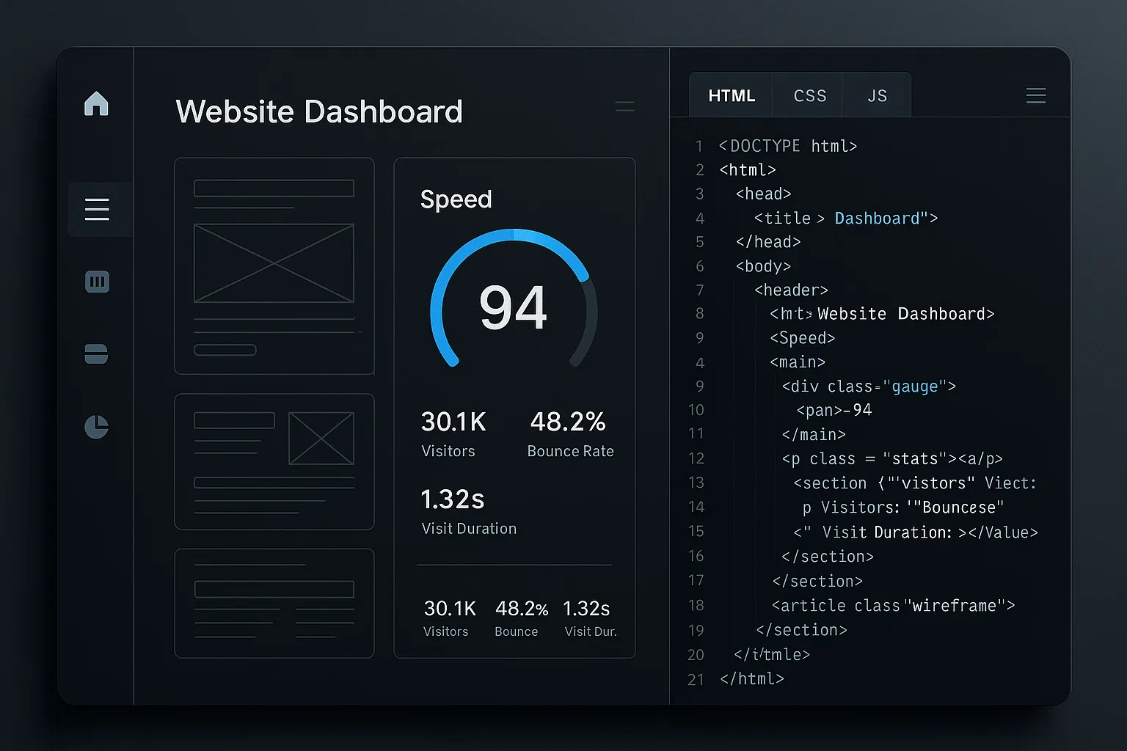The width and height of the screenshot is (1127, 751).
Task: Click the Speed card heading
Action: [456, 199]
